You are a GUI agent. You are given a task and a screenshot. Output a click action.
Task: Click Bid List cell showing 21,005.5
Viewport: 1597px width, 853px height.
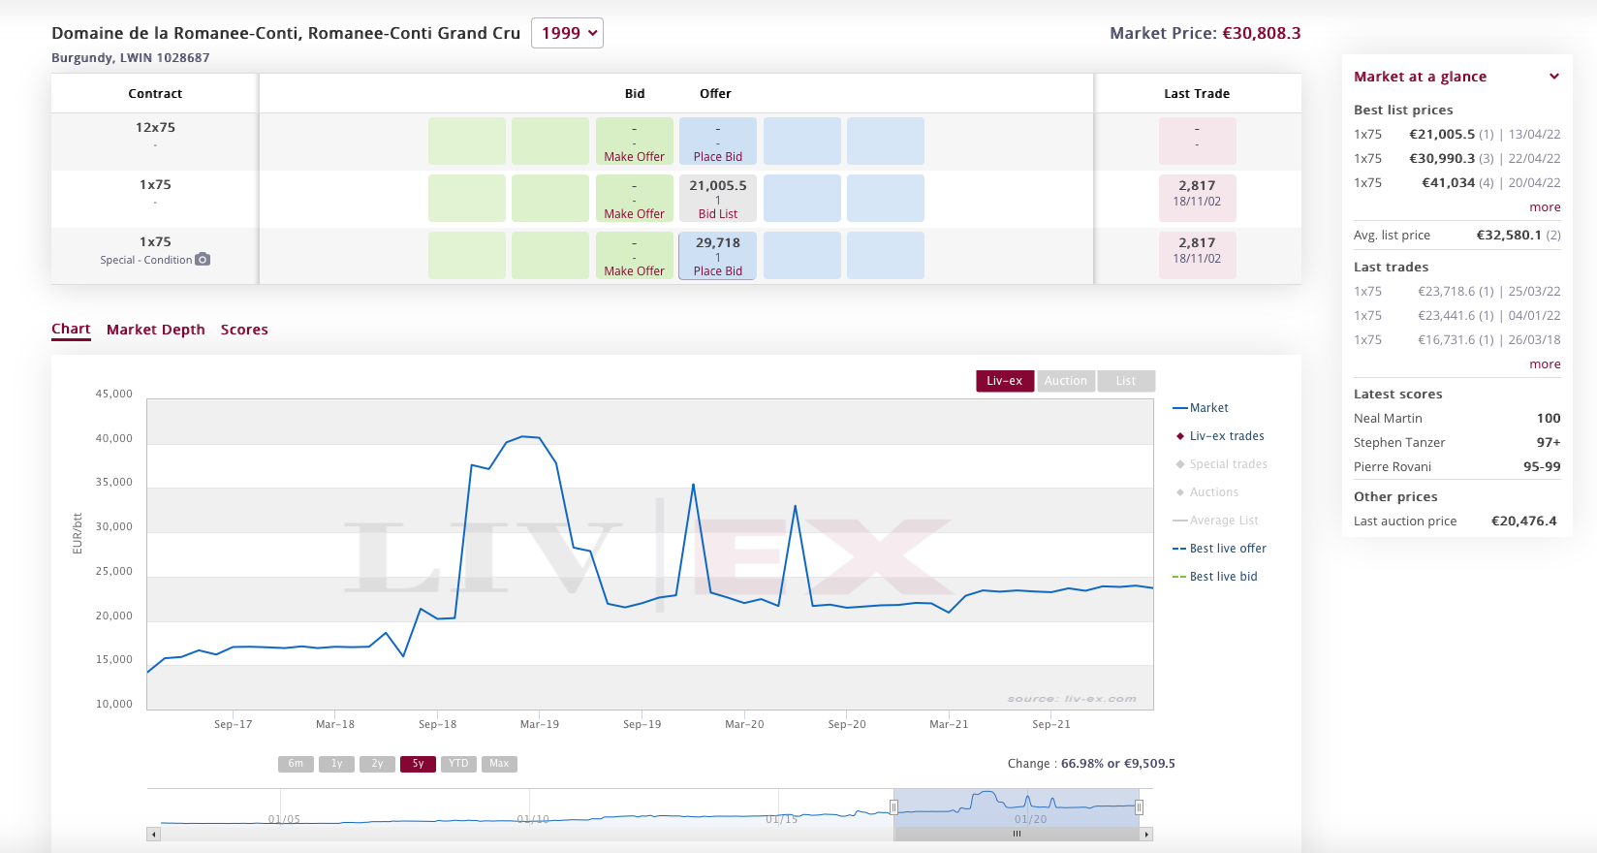(x=718, y=199)
